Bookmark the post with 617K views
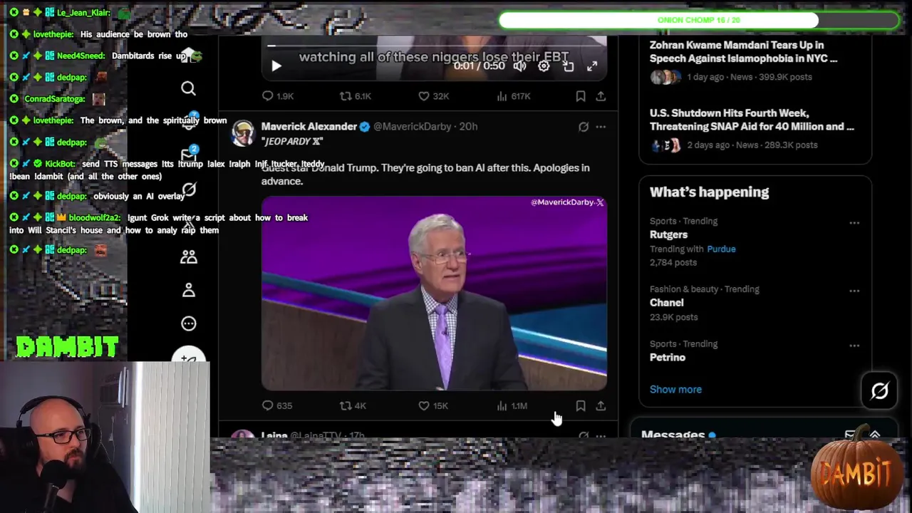 point(581,96)
